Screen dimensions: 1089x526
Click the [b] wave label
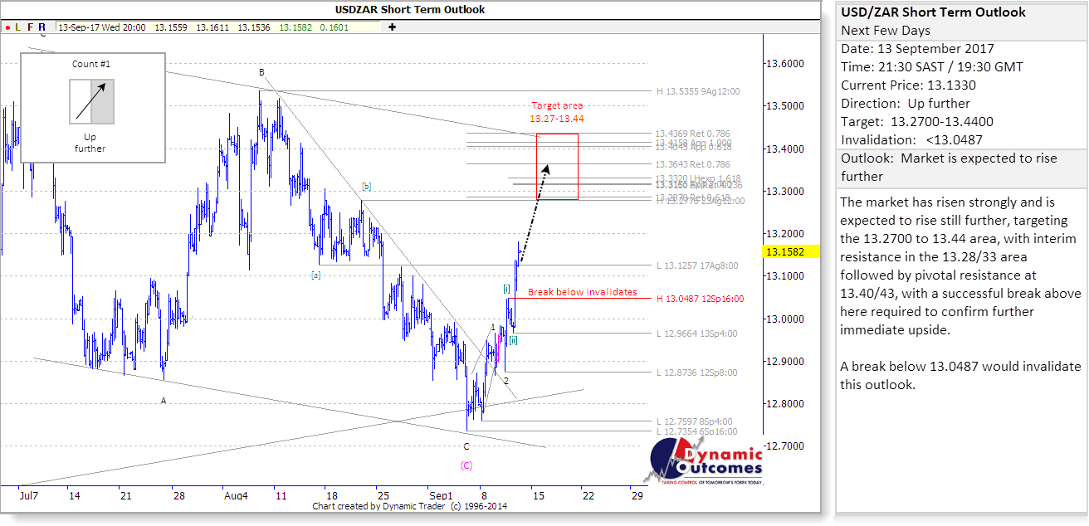[x=366, y=186]
